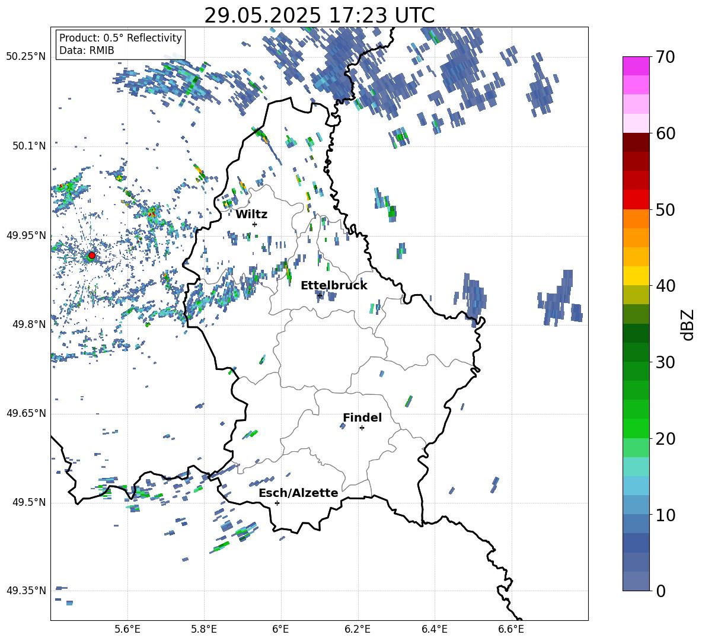
Task: Click the yellow colorbar band above 40
Action: tap(636, 276)
